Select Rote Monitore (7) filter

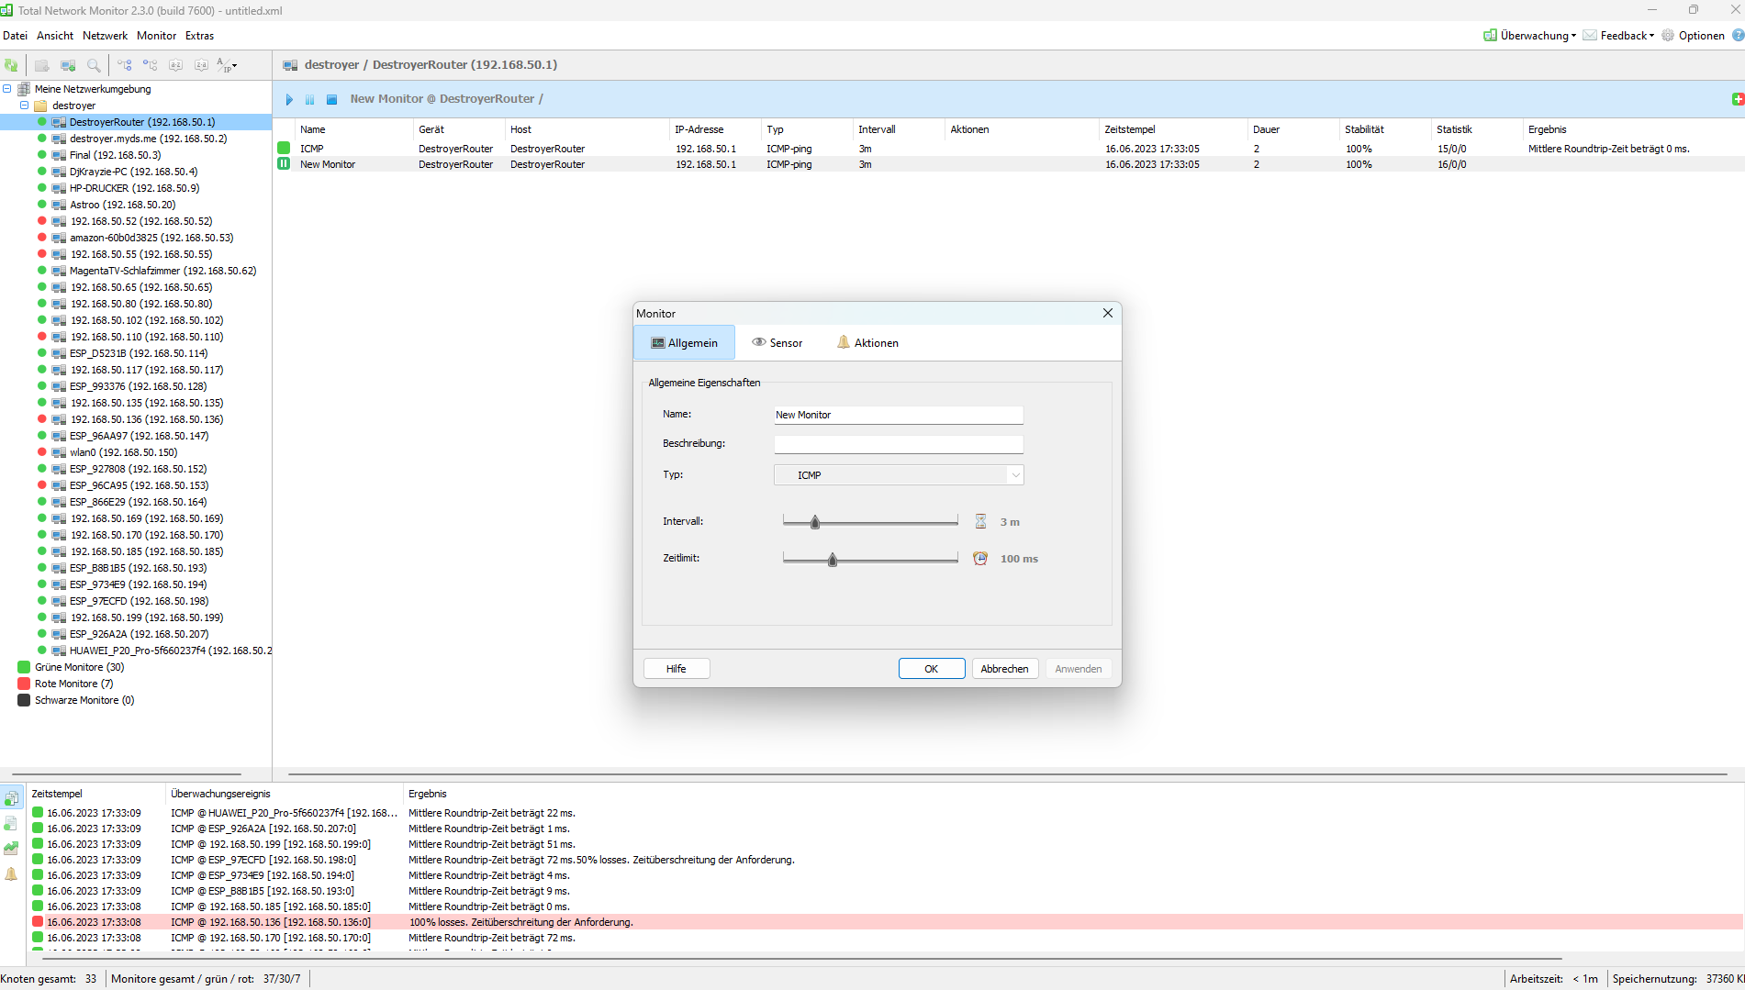click(73, 684)
